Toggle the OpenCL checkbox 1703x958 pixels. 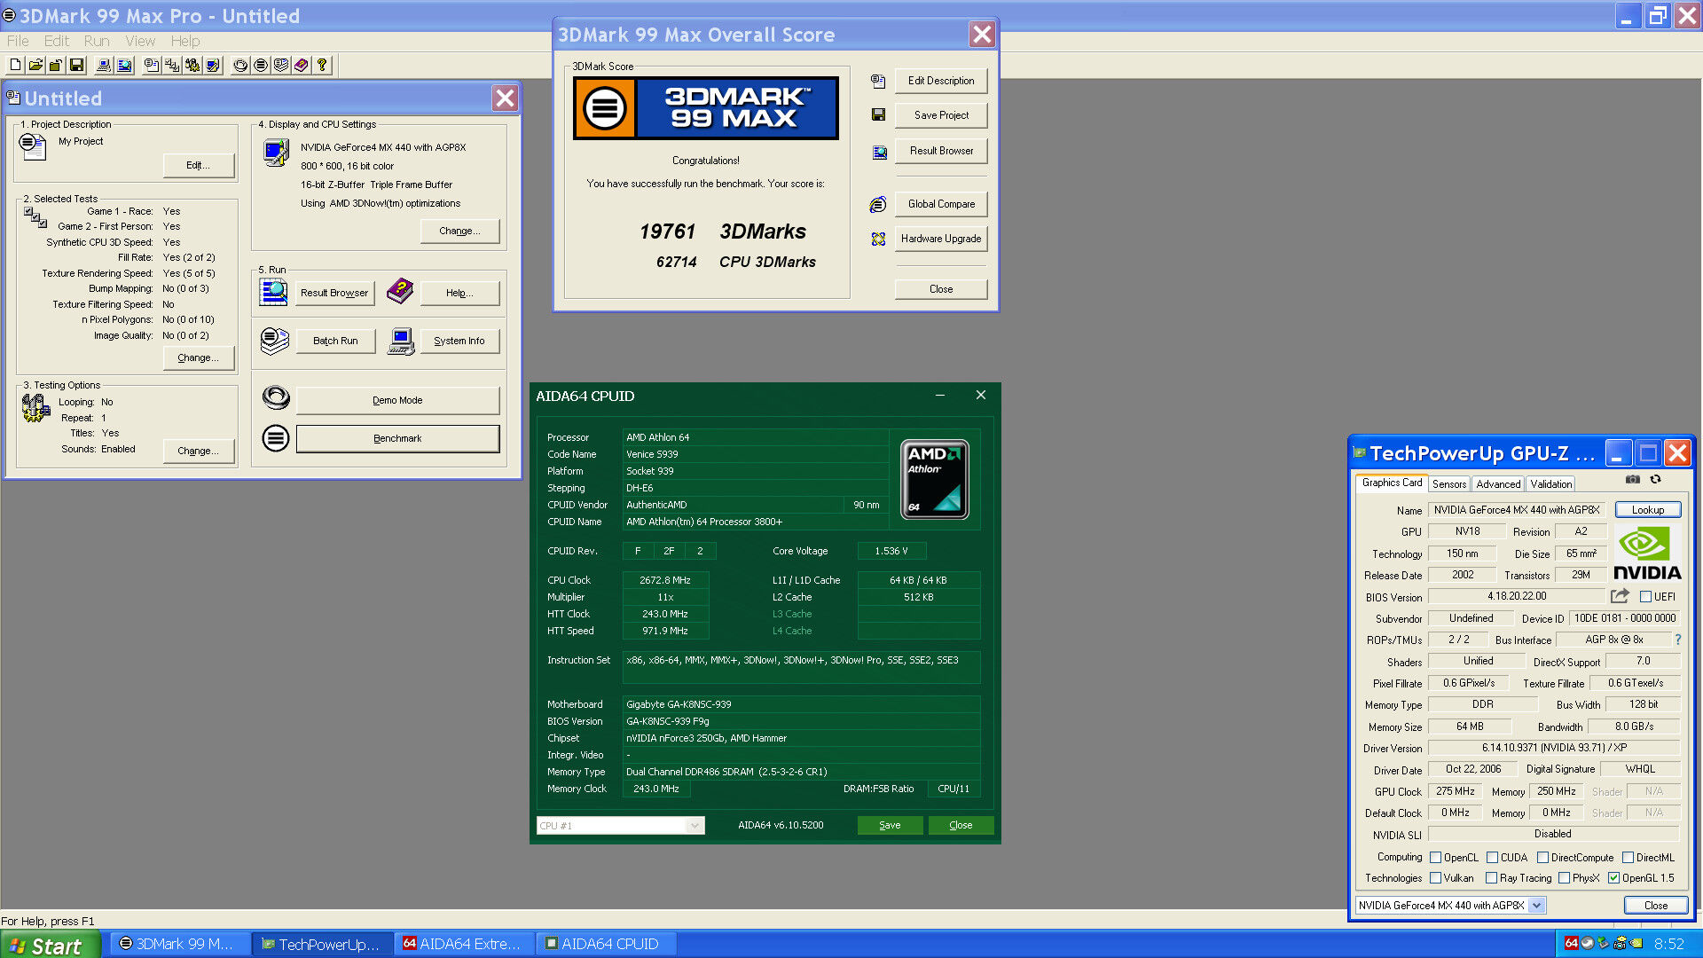1435,858
